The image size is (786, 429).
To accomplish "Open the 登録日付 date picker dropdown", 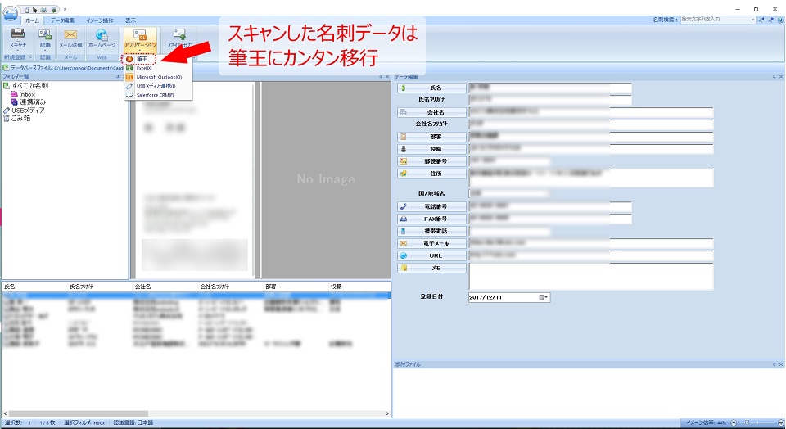I will point(544,297).
